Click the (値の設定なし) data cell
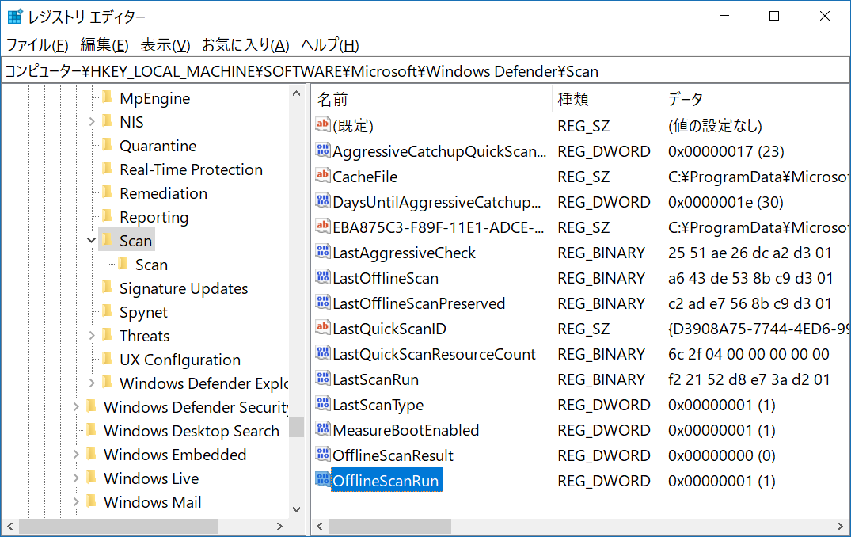 715,126
